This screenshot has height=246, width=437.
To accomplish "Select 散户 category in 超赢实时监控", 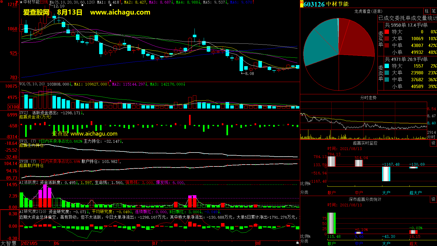I will tap(331, 193).
